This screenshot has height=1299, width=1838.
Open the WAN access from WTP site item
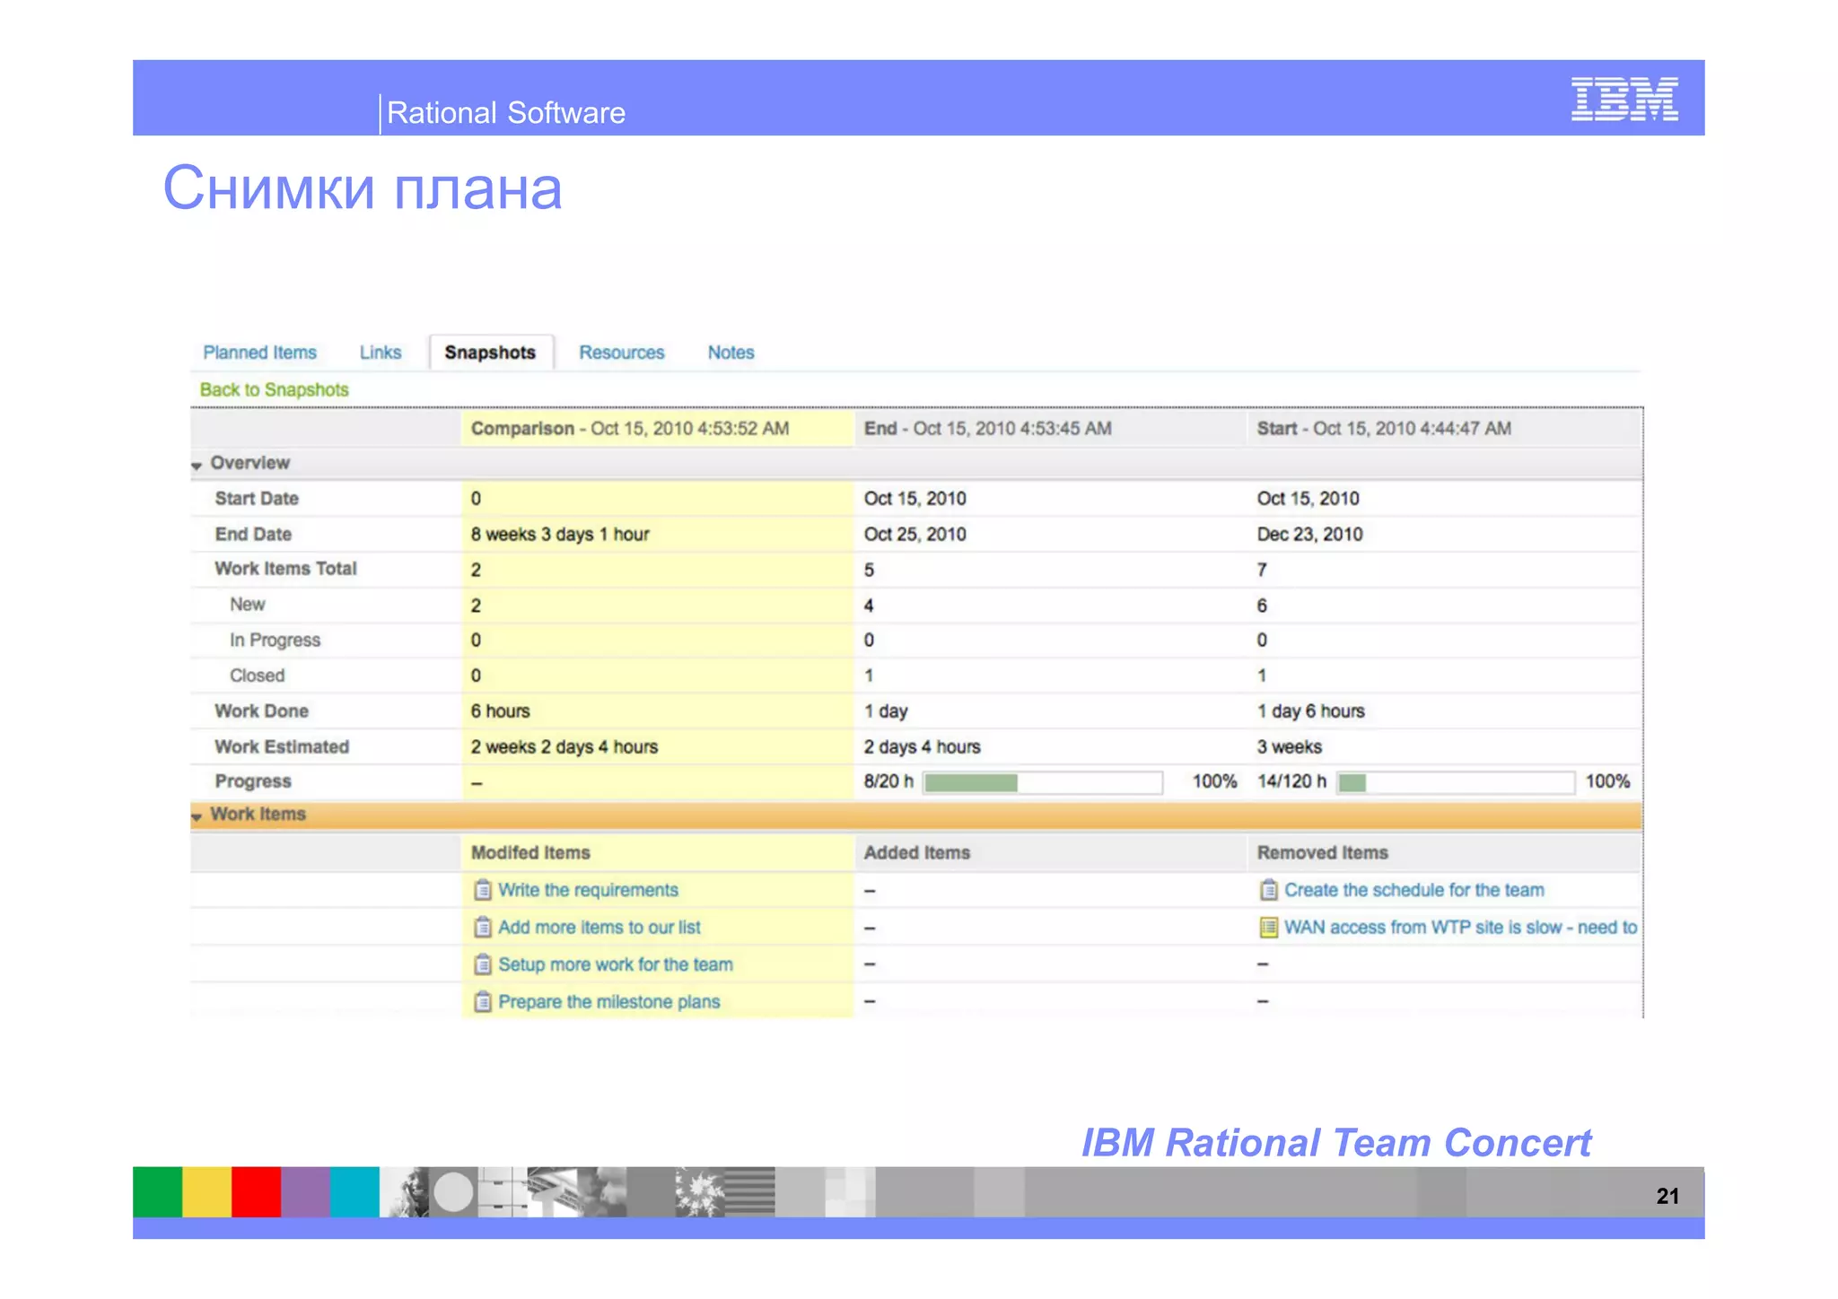pyautogui.click(x=1460, y=928)
